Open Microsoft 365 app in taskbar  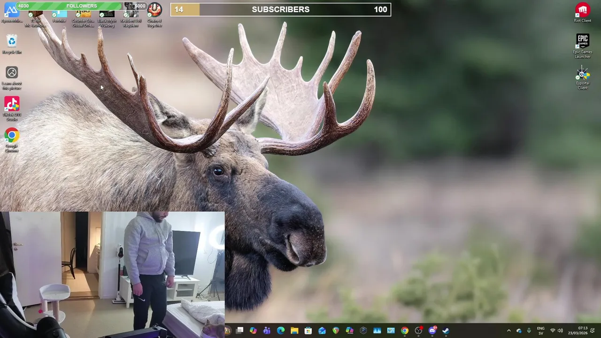tap(349, 331)
